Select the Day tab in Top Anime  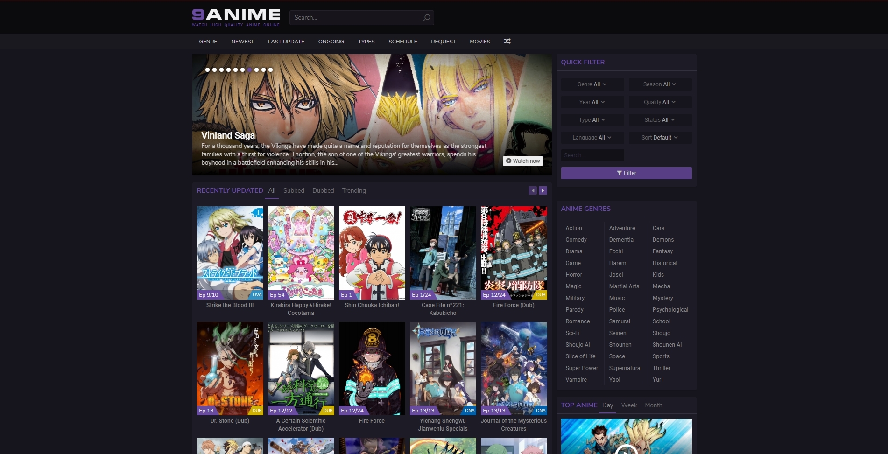(x=607, y=405)
